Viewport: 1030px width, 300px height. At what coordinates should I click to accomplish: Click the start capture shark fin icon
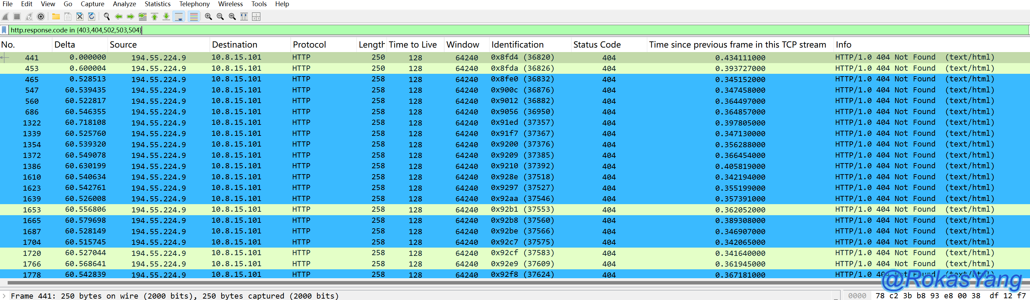pyautogui.click(x=5, y=16)
